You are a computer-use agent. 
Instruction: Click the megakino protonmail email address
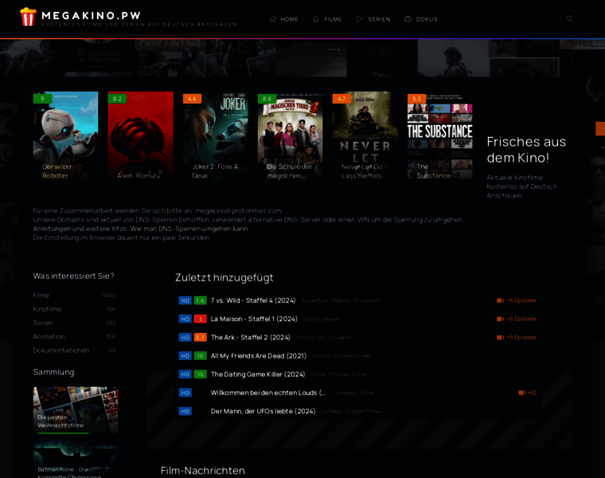pos(238,211)
